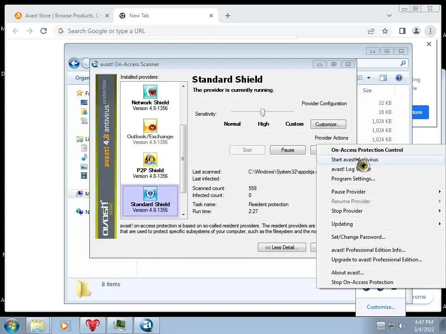Screen dimensions: 446x334
Task: Click Chrome forward navigation arrow
Action: coord(30,31)
